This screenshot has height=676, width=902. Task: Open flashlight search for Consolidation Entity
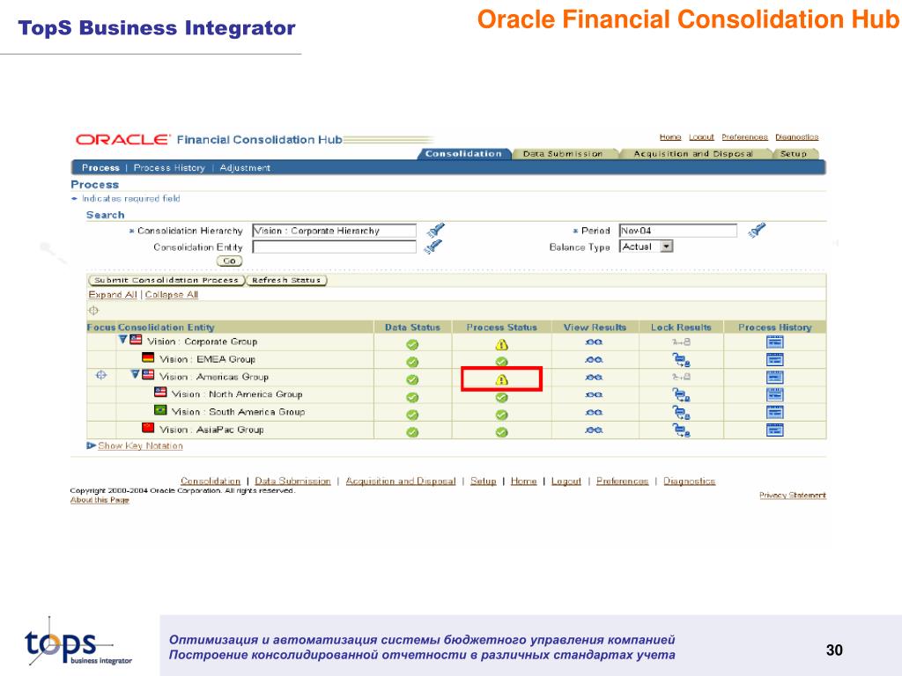[433, 246]
